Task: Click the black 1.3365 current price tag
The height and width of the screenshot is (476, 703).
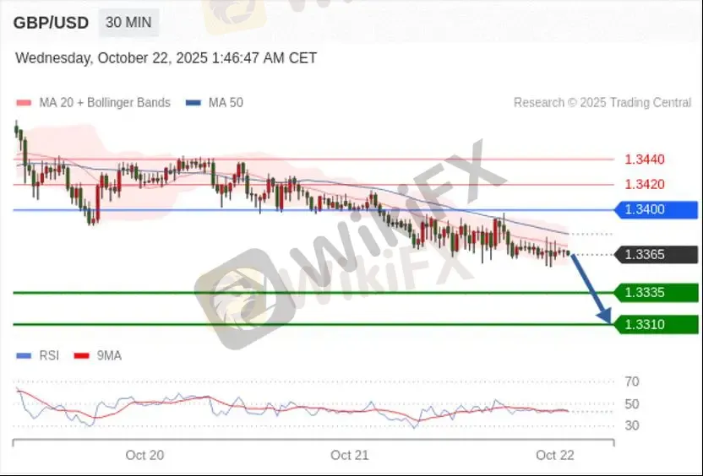Action: tap(656, 255)
